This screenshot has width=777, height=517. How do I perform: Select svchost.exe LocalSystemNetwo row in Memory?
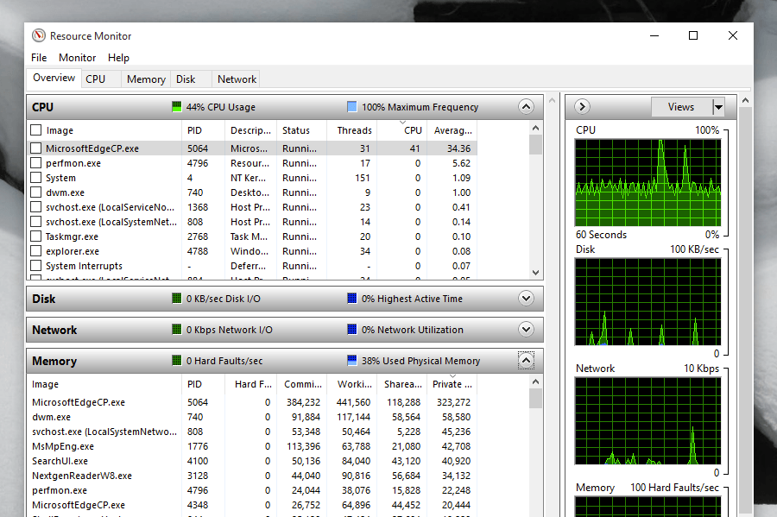(252, 432)
